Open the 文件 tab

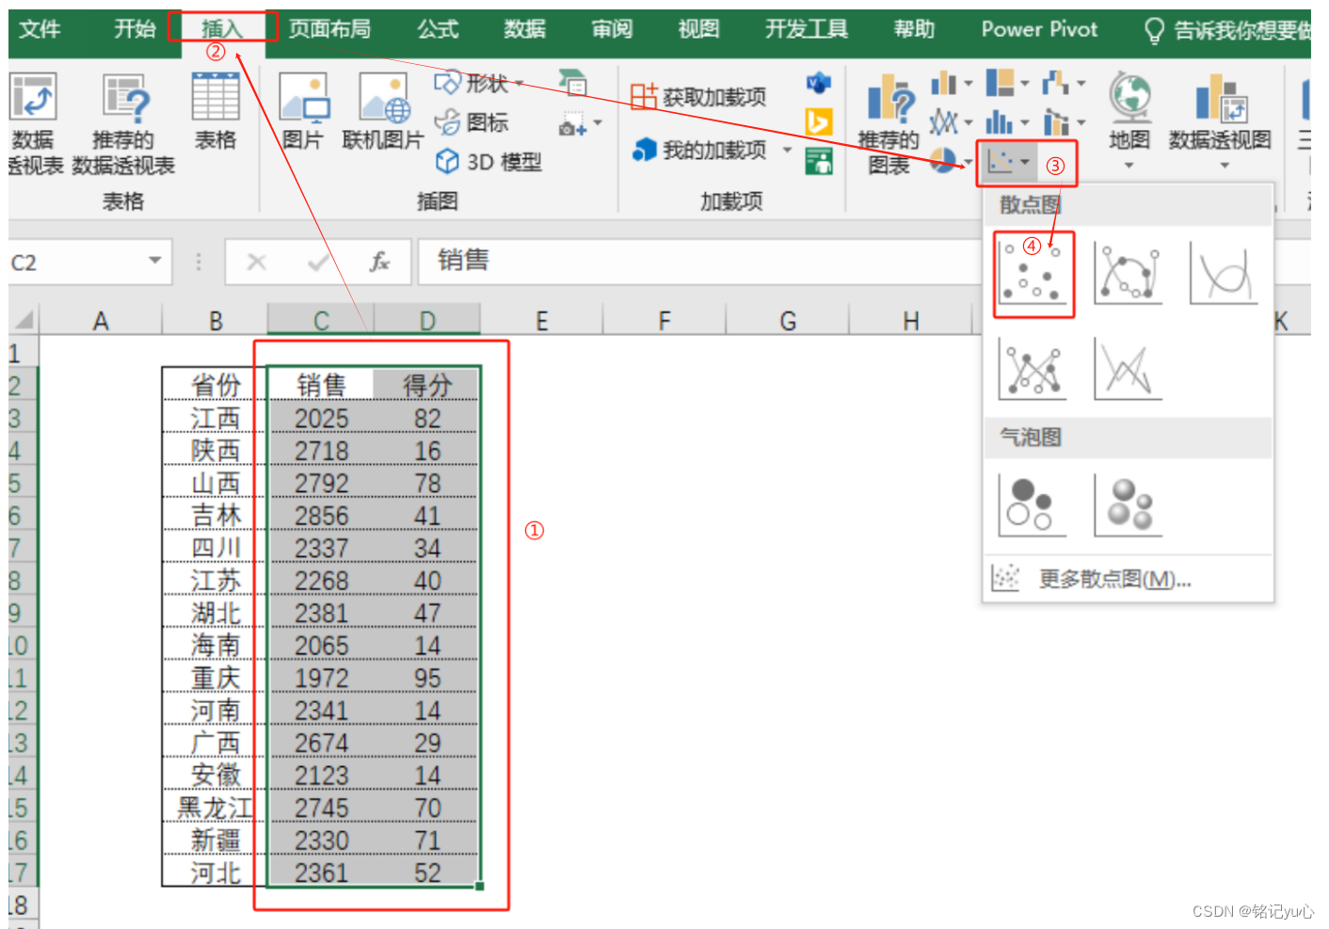(40, 29)
